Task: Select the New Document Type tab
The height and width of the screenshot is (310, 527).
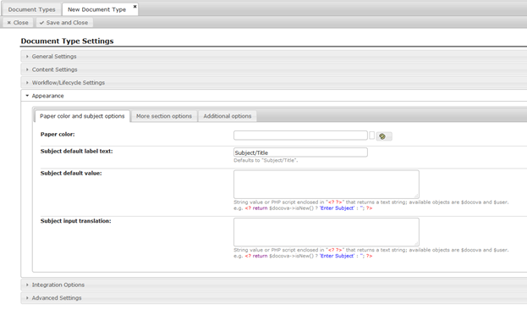Action: pos(96,9)
